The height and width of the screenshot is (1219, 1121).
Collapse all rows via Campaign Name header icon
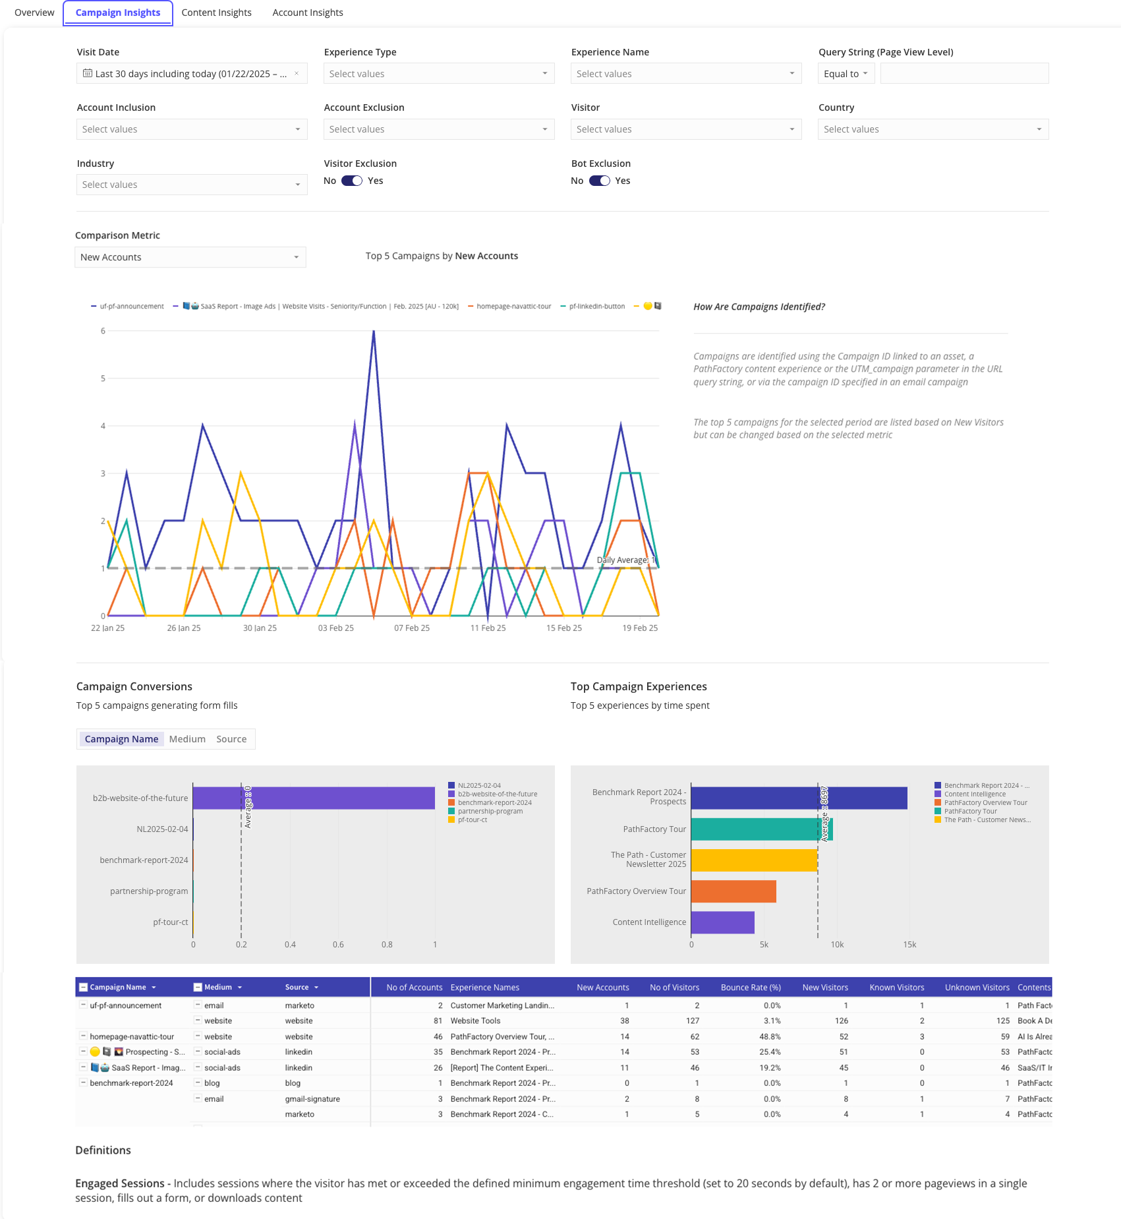point(83,987)
